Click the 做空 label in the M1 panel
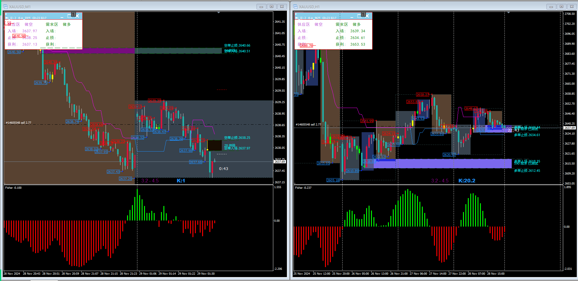Viewport: 578px width, 281px height. pyautogui.click(x=29, y=25)
